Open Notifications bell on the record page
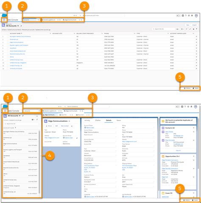The width and height of the screenshot is (201, 203). pyautogui.click(x=191, y=107)
